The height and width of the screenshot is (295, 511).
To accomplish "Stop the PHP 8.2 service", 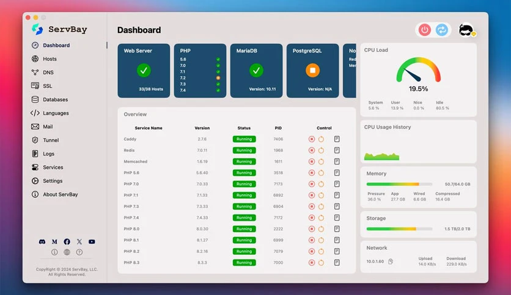I will click(x=312, y=251).
